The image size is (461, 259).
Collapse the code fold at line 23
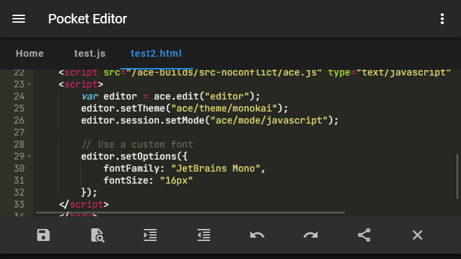tap(29, 85)
